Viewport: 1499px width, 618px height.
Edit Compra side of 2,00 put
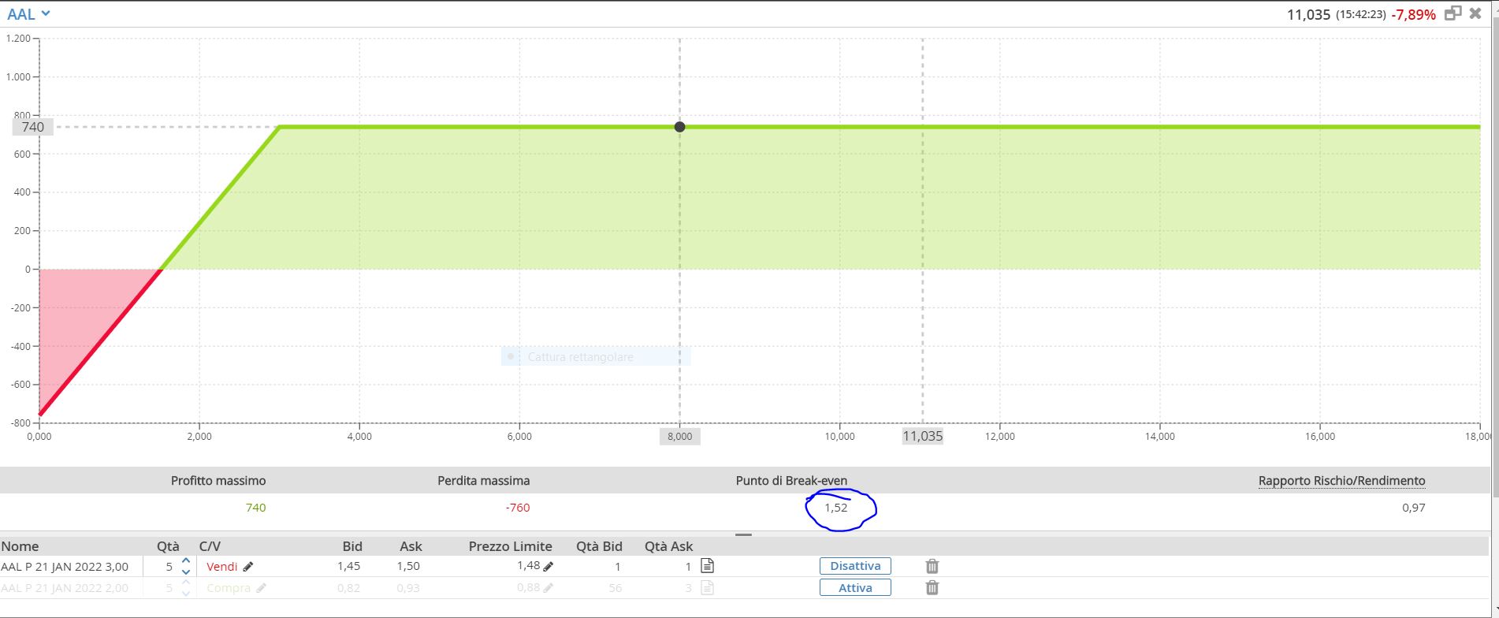[x=261, y=587]
